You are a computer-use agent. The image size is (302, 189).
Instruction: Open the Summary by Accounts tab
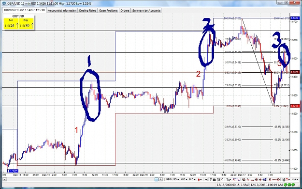coord(146,11)
